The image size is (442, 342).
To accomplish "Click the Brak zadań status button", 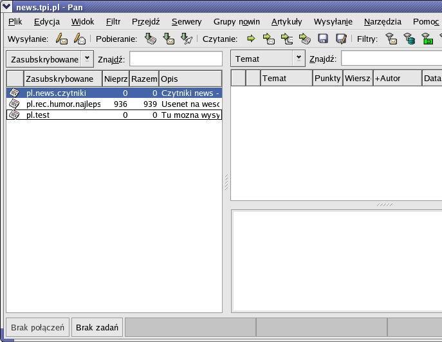I will coord(97,327).
